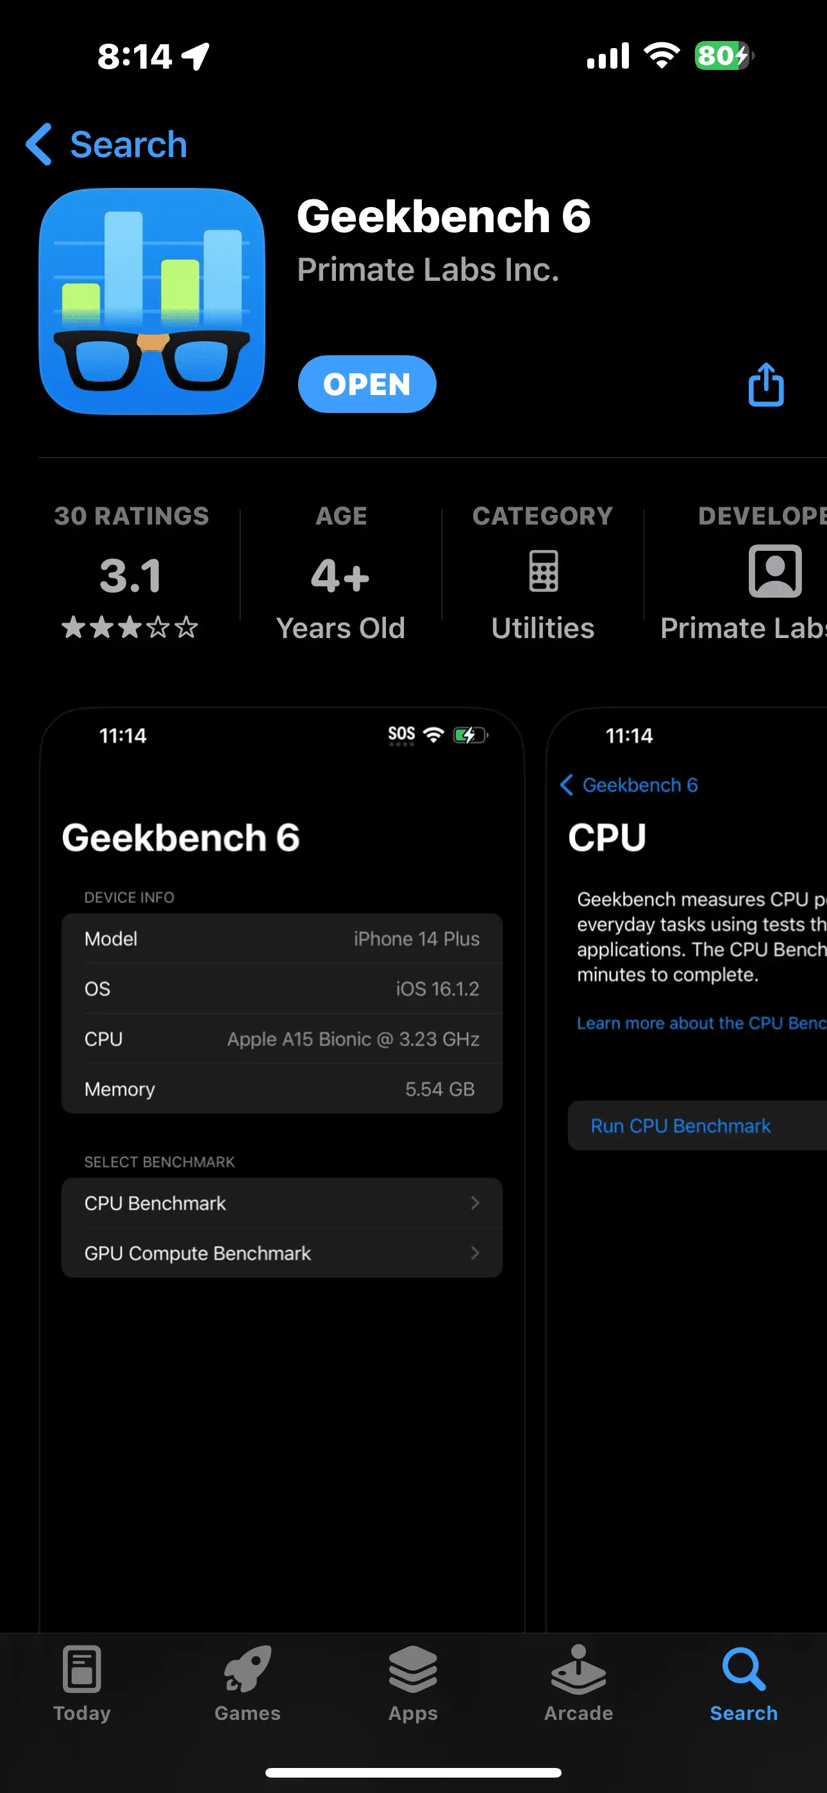The width and height of the screenshot is (827, 1793).
Task: Tap the Geekbench 6 app icon
Action: [152, 301]
